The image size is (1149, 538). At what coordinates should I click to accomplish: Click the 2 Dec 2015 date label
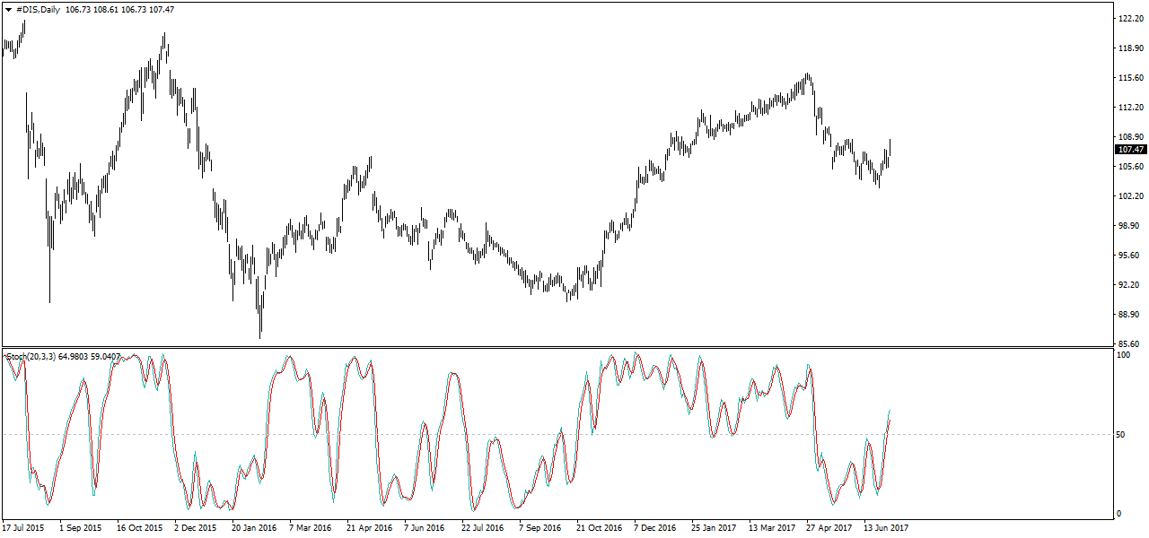click(196, 528)
